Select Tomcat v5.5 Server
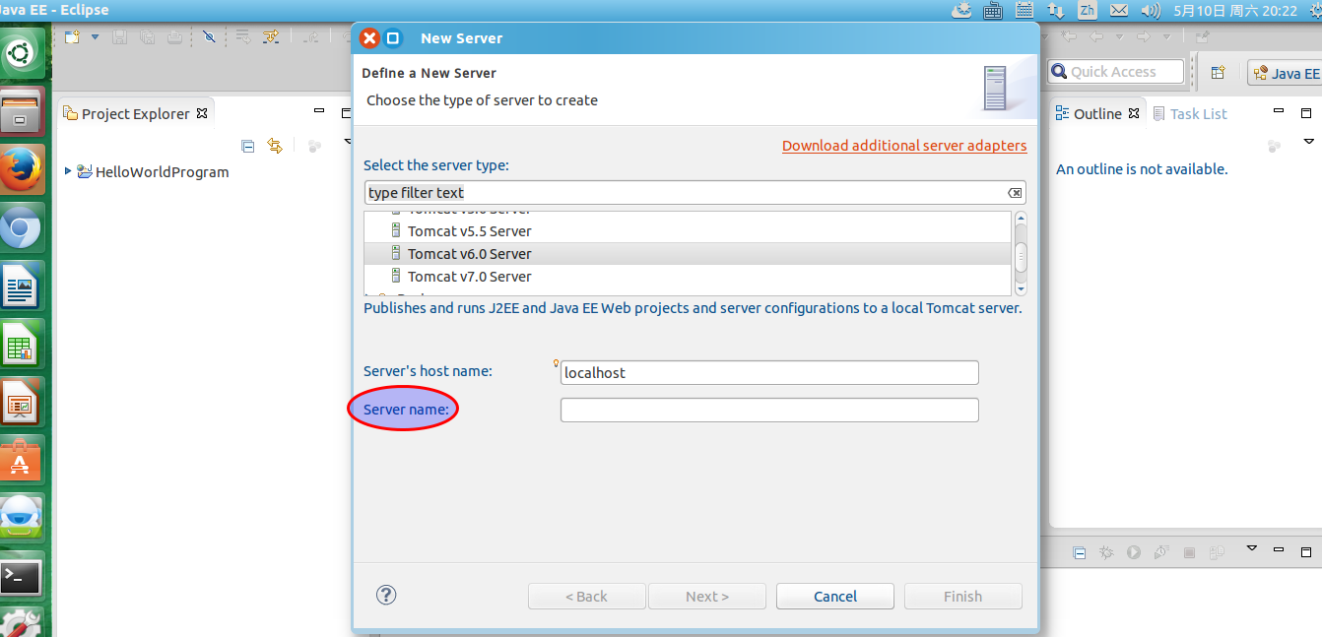Viewport: 1322px width, 637px height. (x=687, y=231)
